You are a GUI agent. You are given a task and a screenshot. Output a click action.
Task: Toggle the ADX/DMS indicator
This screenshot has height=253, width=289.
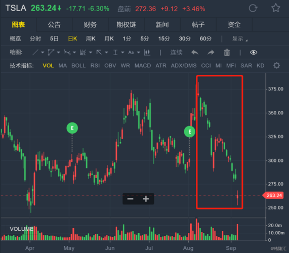click(x=184, y=66)
